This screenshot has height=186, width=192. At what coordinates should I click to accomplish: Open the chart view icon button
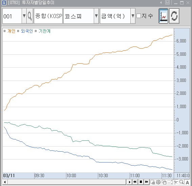(163, 16)
